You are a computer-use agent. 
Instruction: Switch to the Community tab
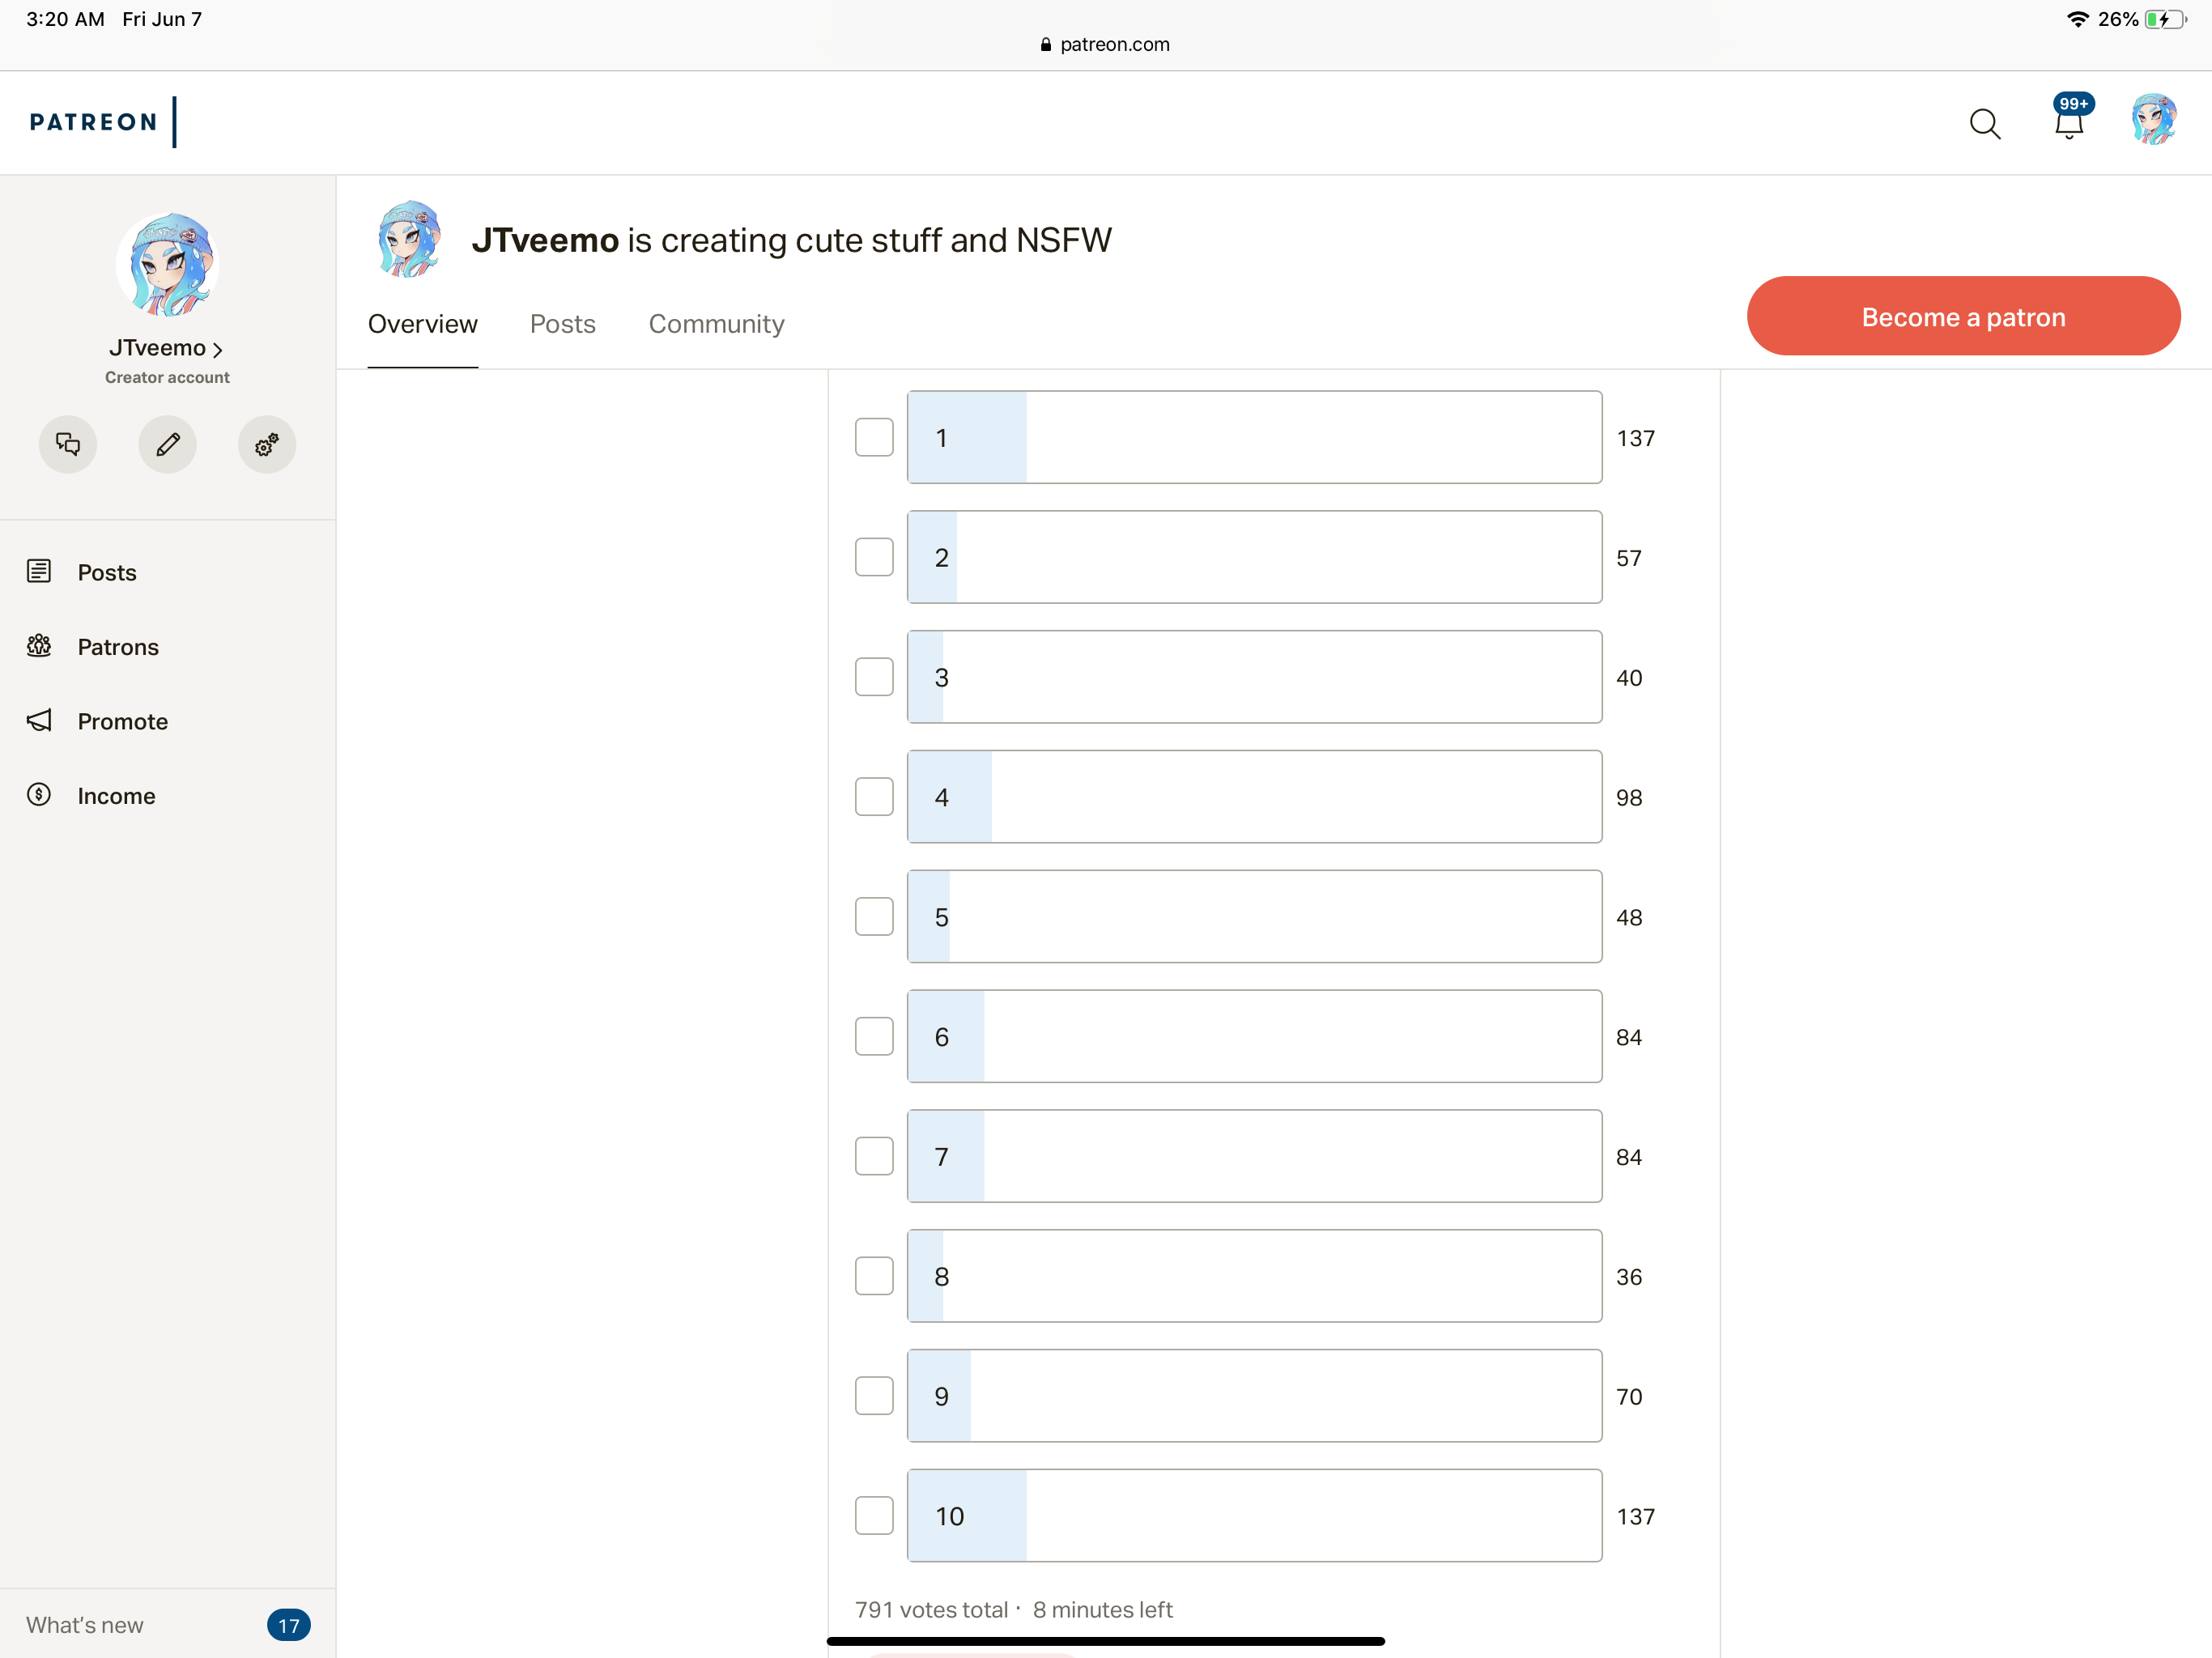click(x=716, y=324)
